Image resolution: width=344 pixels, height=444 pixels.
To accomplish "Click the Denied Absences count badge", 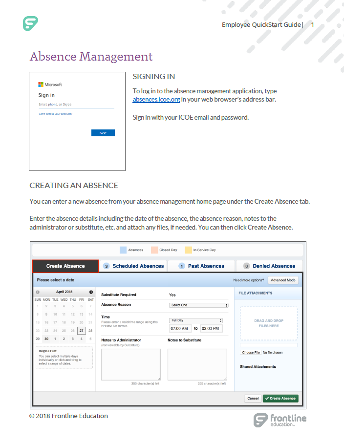I will (x=247, y=266).
